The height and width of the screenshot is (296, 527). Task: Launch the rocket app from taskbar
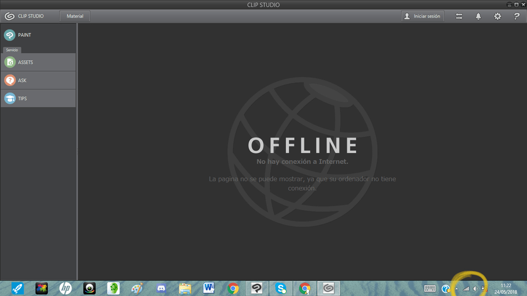tap(18, 288)
